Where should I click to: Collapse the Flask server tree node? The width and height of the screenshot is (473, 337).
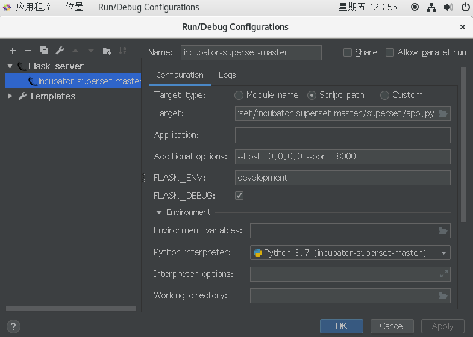coord(10,66)
